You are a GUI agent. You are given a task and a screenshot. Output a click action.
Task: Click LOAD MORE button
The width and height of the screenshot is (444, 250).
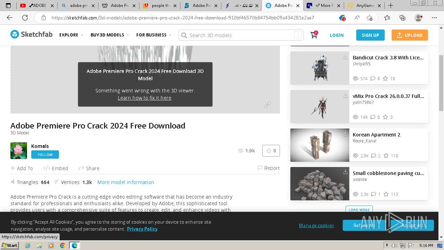(359, 209)
